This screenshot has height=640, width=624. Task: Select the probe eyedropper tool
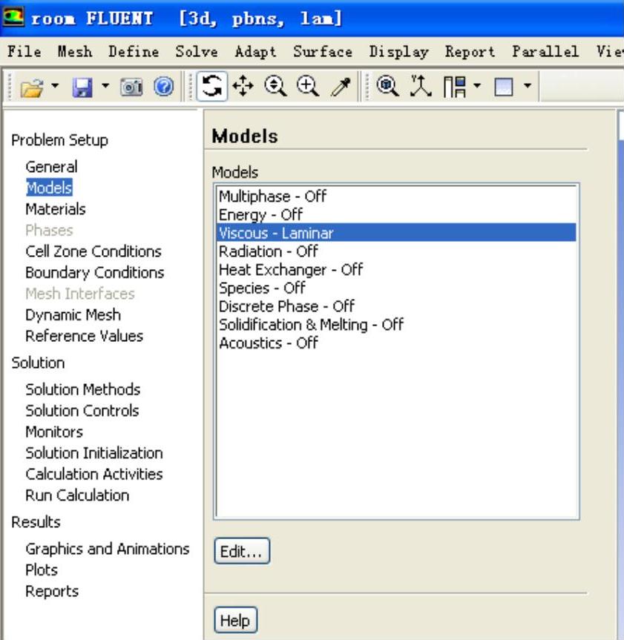341,87
